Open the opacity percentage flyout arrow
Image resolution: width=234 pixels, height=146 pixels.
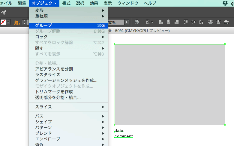[127, 22]
